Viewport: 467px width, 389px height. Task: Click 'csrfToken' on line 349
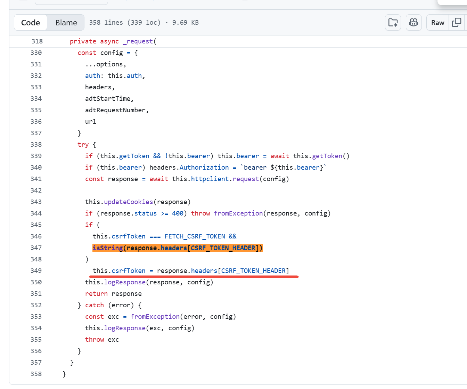click(x=129, y=271)
